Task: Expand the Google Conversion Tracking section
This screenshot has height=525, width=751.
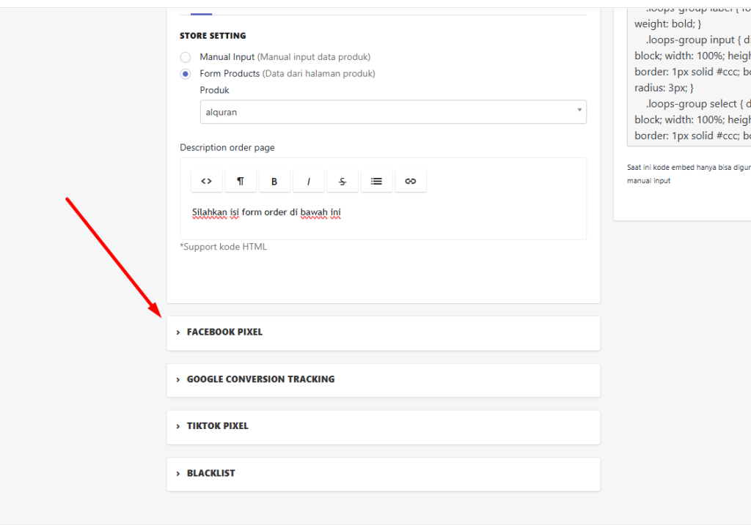Action: coord(260,379)
